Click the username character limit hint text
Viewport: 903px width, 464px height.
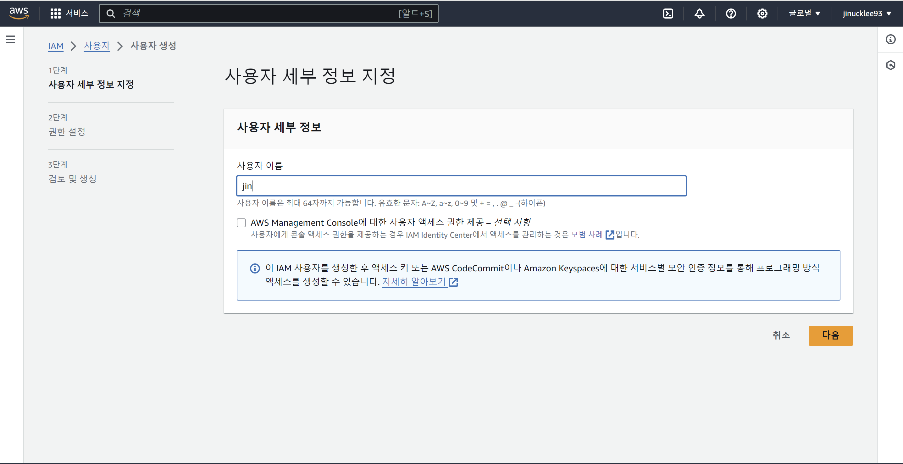tap(391, 203)
